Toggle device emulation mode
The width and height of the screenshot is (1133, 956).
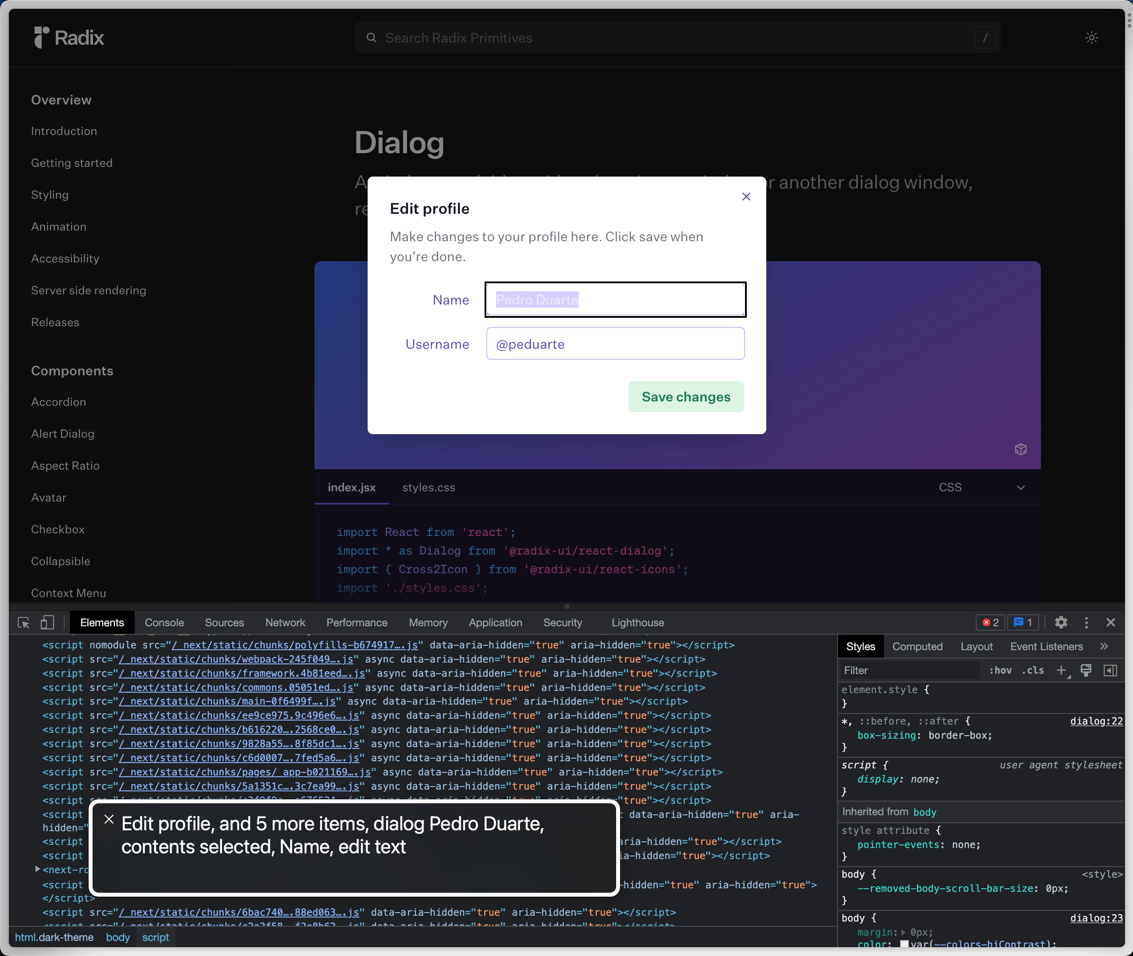pos(47,622)
